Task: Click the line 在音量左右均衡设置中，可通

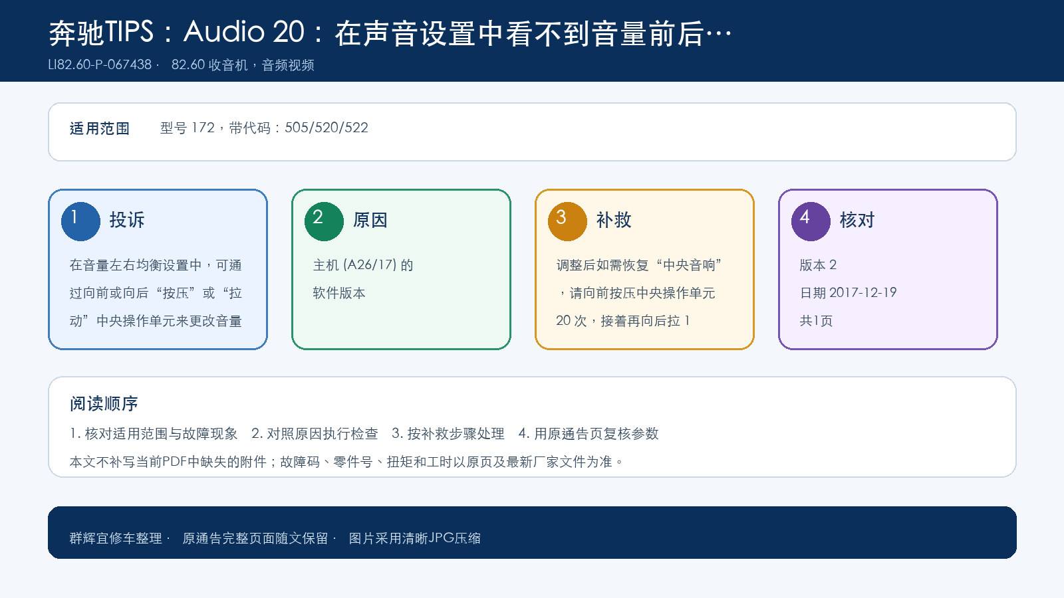Action: 156,265
